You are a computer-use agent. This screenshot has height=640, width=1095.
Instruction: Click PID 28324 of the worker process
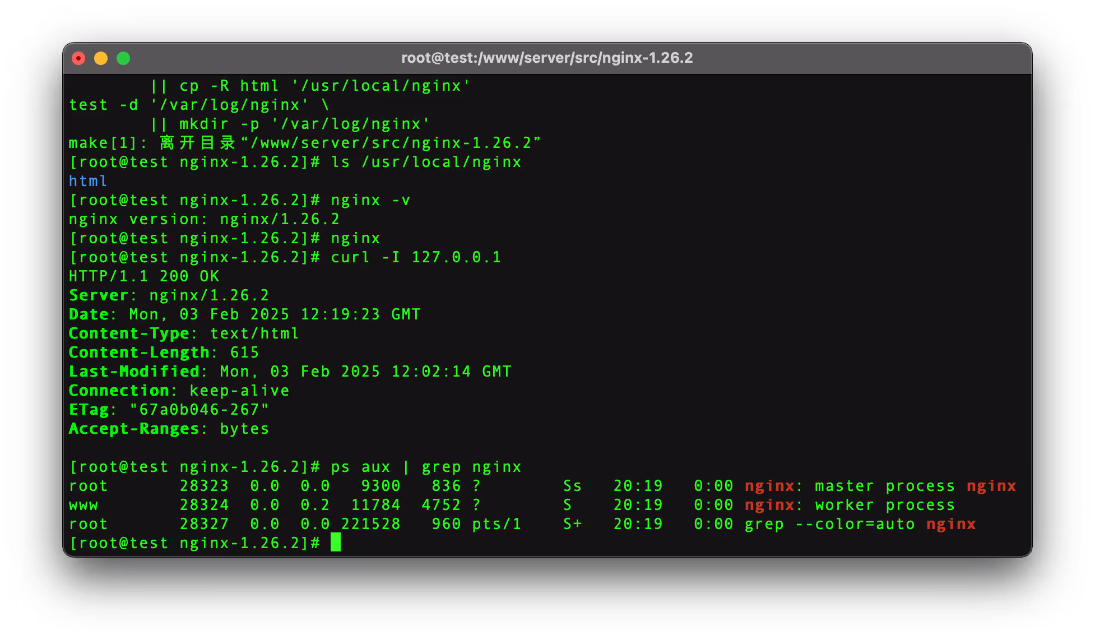[x=204, y=505]
